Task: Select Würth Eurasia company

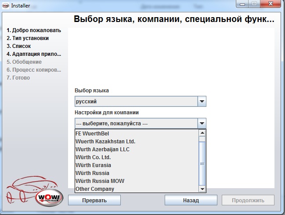Action: coord(137,165)
